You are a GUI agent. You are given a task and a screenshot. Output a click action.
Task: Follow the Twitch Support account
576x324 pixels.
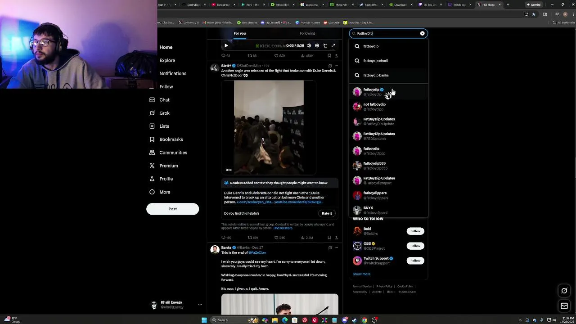tap(415, 261)
